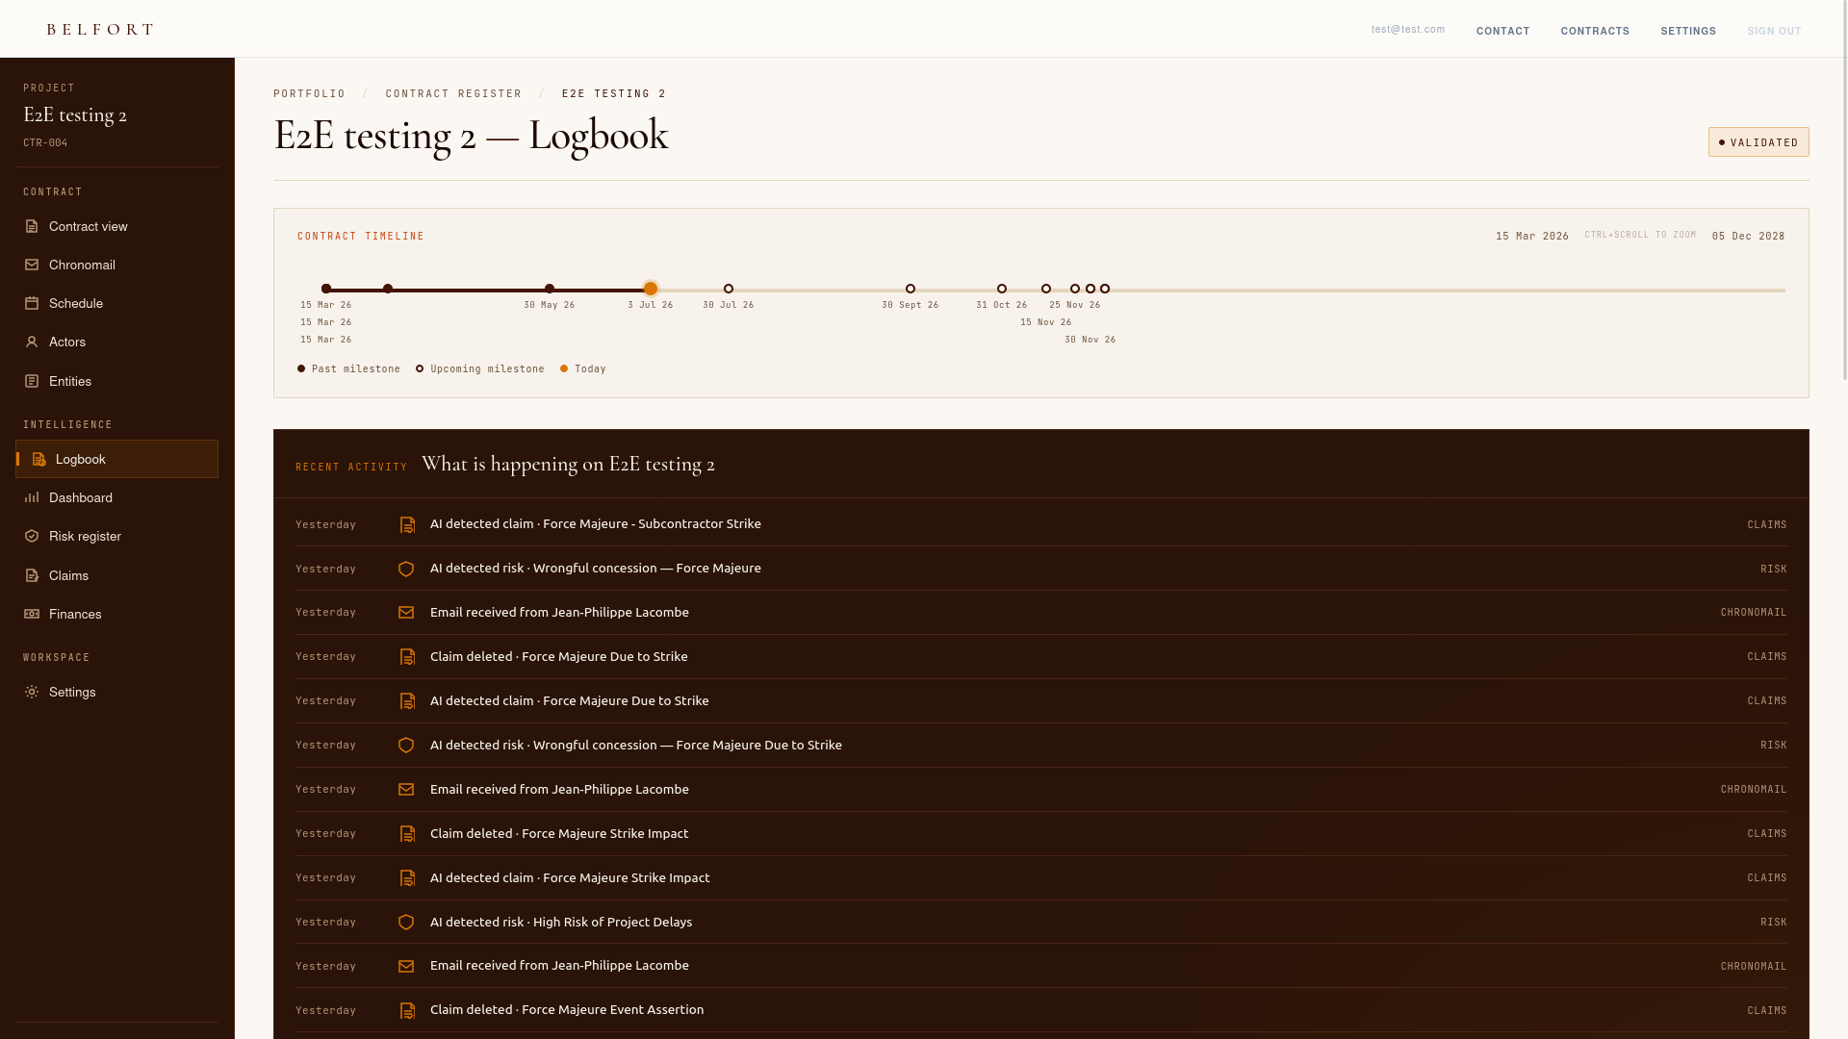Image resolution: width=1848 pixels, height=1039 pixels.
Task: Click SIGN OUT link
Action: tap(1774, 31)
